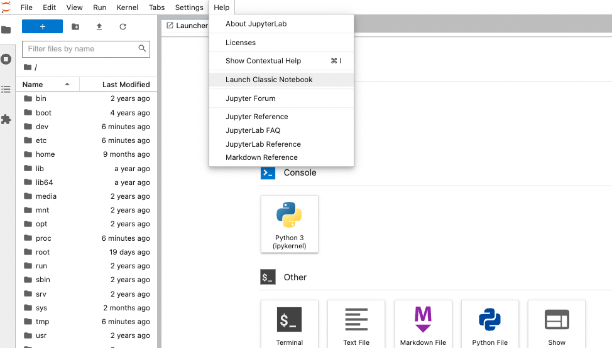Open Extension Manager puzzle icon
This screenshot has width=612, height=348.
[6, 119]
